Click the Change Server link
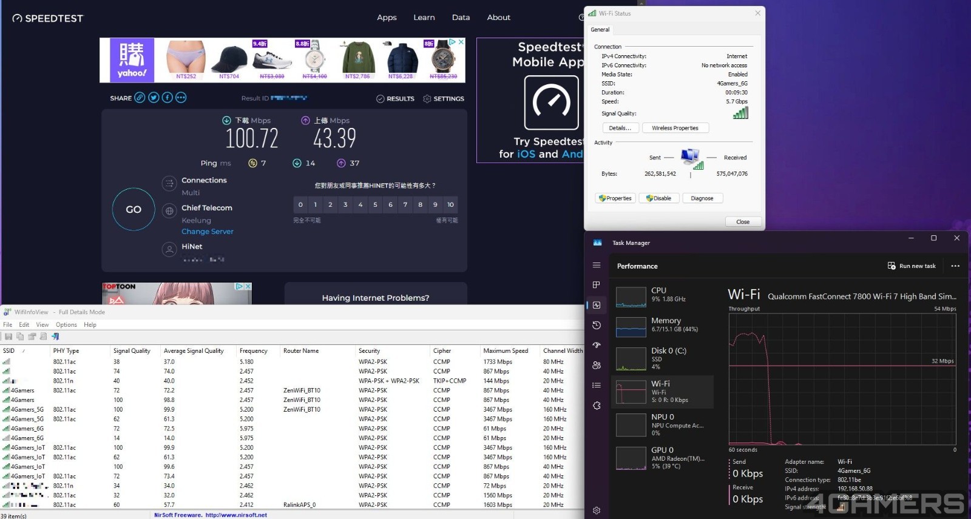This screenshot has width=971, height=519. pos(207,232)
